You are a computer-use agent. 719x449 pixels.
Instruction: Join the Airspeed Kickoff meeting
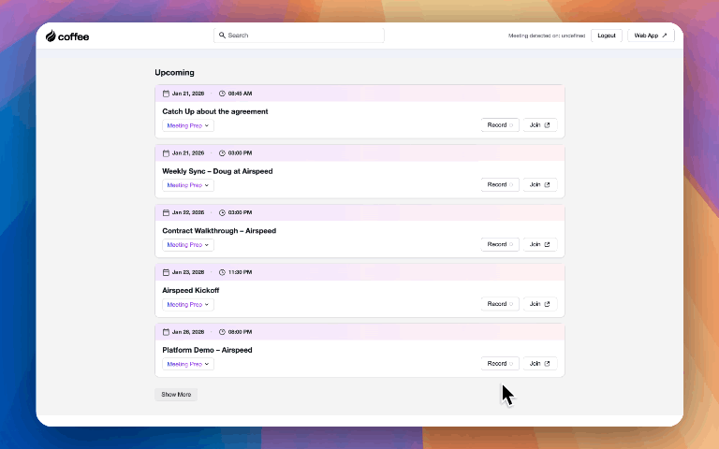point(539,304)
